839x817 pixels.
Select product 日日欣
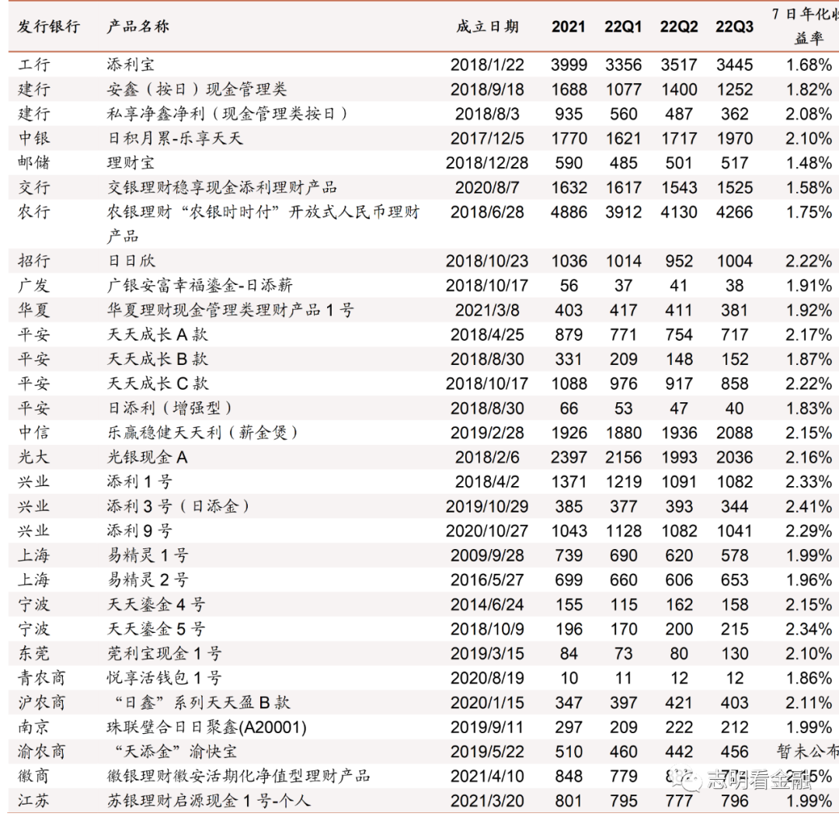click(x=131, y=261)
